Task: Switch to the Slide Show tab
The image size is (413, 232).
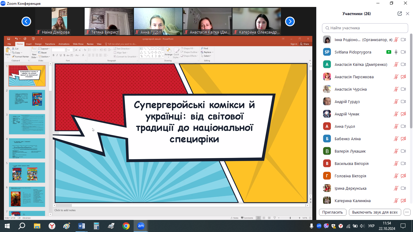Action: tap(78, 44)
